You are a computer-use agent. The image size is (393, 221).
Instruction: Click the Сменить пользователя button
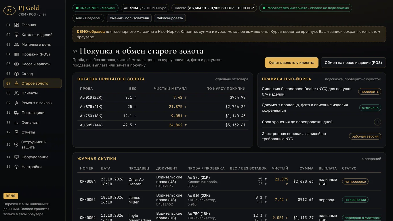tap(129, 18)
